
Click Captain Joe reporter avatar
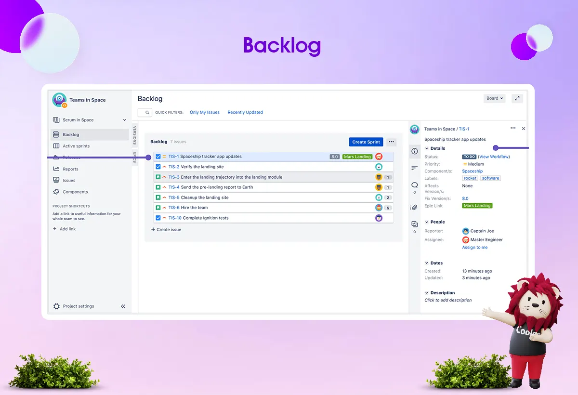pos(466,231)
